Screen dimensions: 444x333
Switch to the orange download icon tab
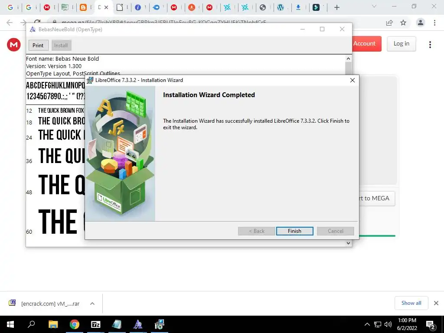click(192, 7)
